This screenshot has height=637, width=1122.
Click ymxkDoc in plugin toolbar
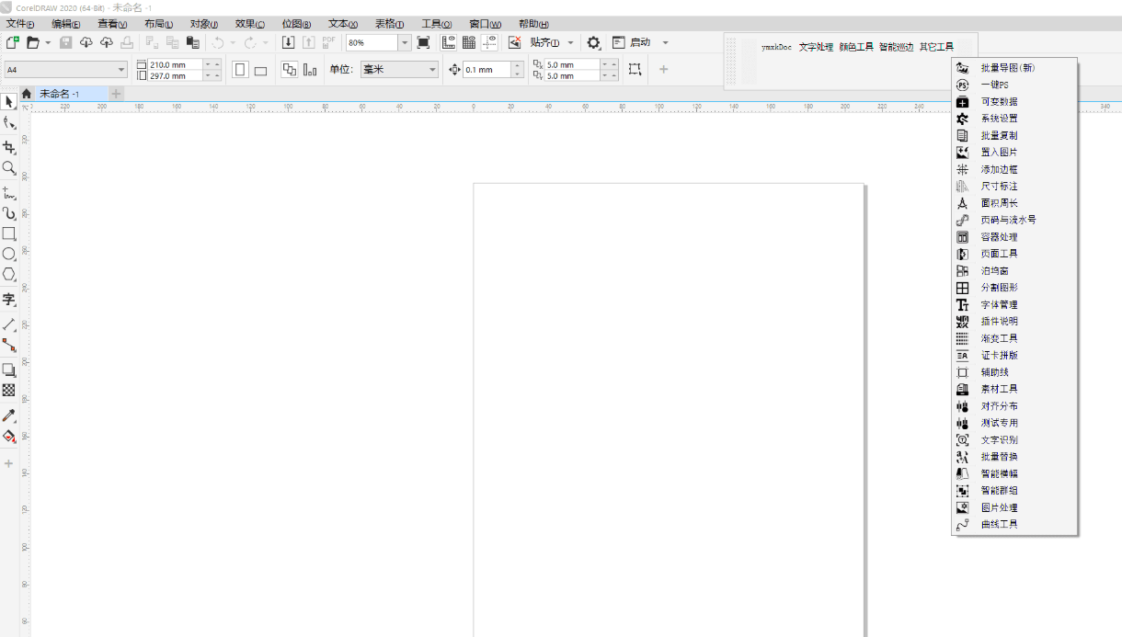pos(776,47)
